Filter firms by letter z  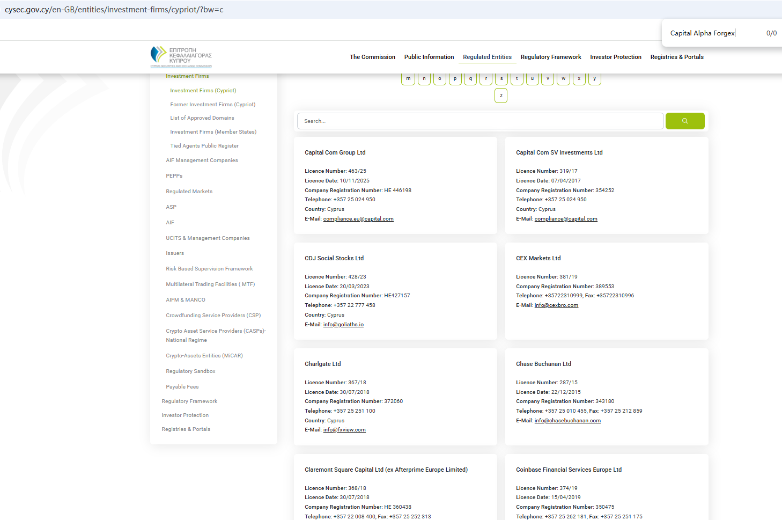(501, 96)
